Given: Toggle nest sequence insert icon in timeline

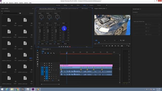Looking at the screenshot, I should 42,53.
